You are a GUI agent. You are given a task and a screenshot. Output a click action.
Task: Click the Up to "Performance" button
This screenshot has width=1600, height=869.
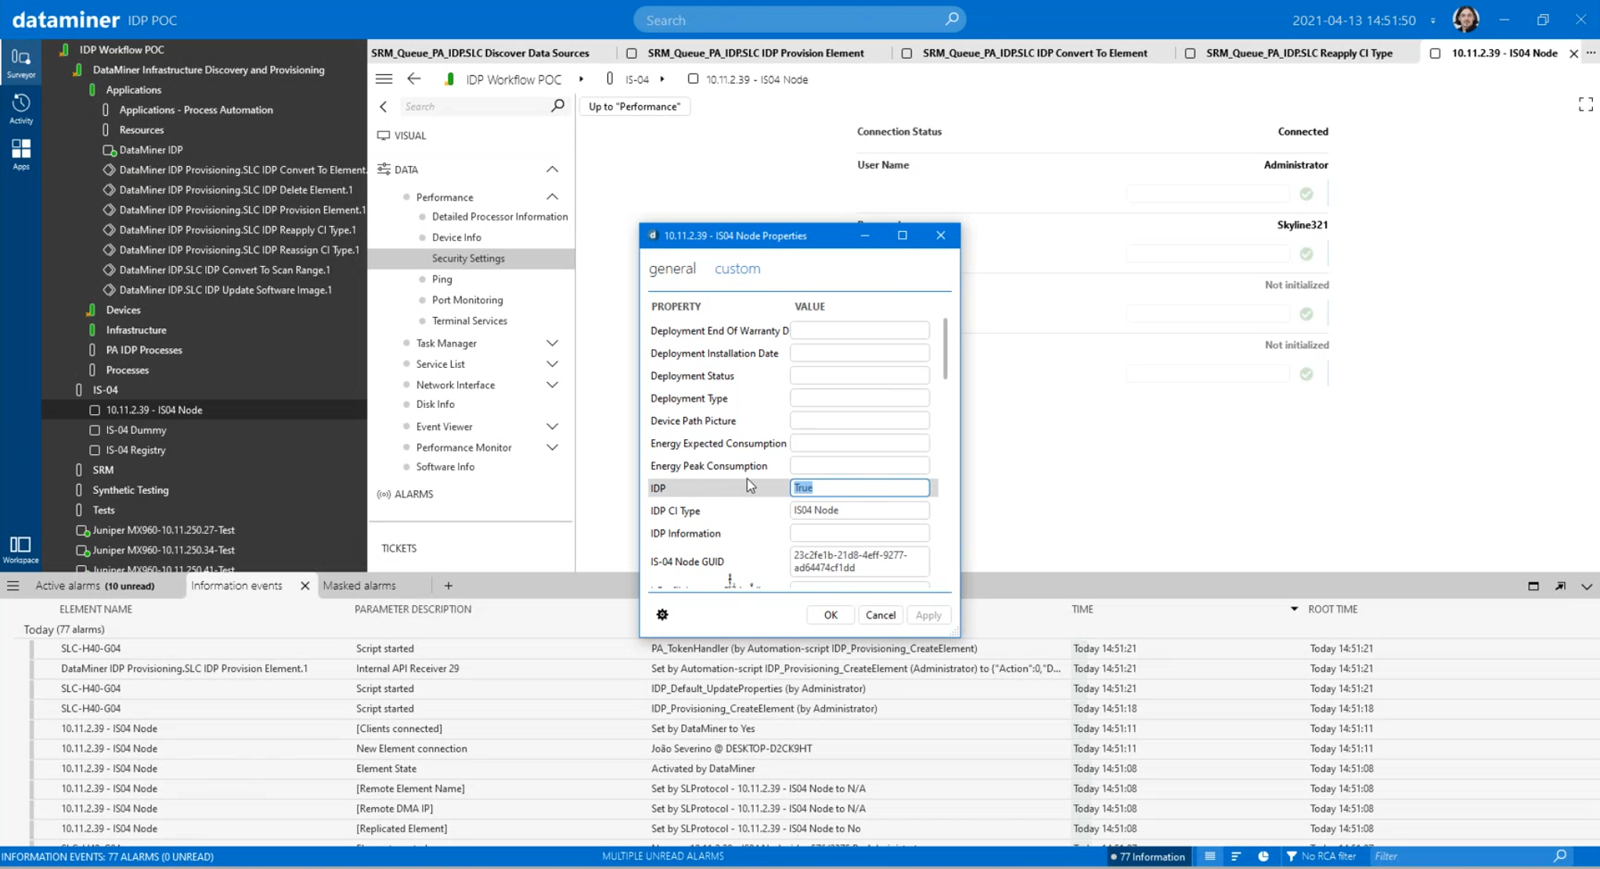point(634,106)
